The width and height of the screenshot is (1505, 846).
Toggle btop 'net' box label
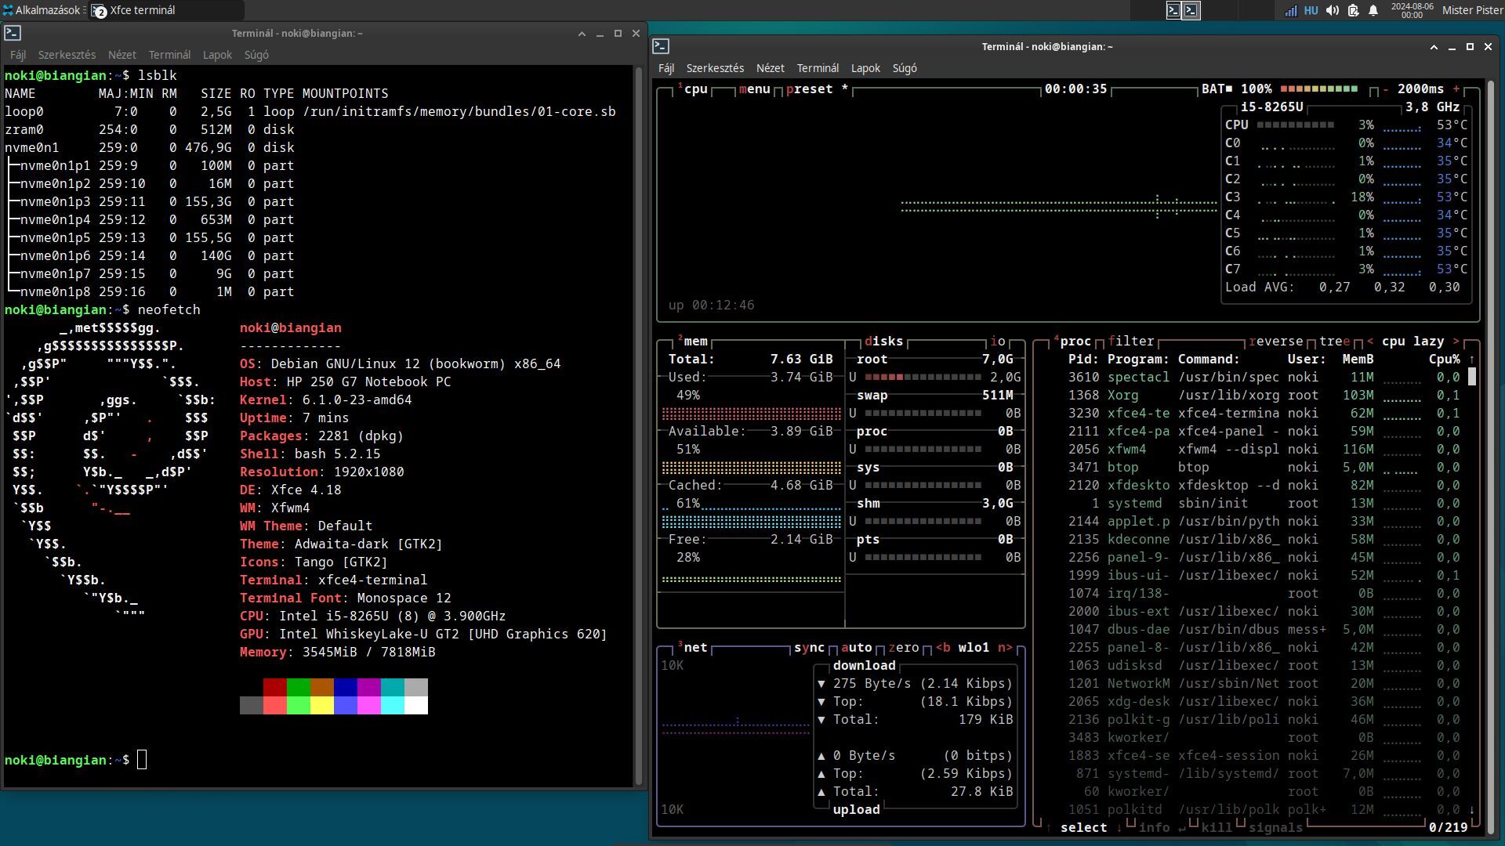pyautogui.click(x=694, y=648)
